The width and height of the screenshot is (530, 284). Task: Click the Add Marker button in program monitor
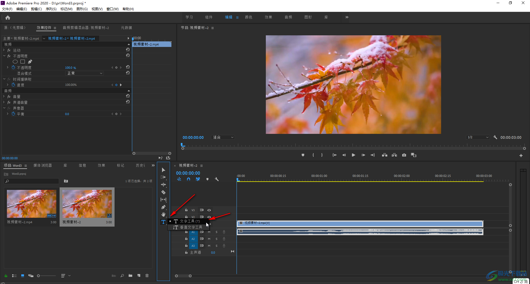[x=303, y=155]
